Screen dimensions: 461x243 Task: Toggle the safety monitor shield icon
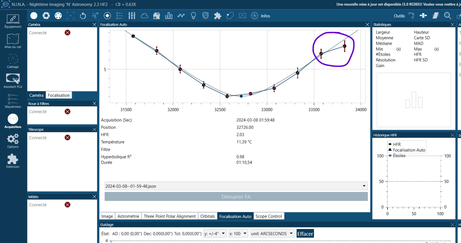(x=205, y=16)
